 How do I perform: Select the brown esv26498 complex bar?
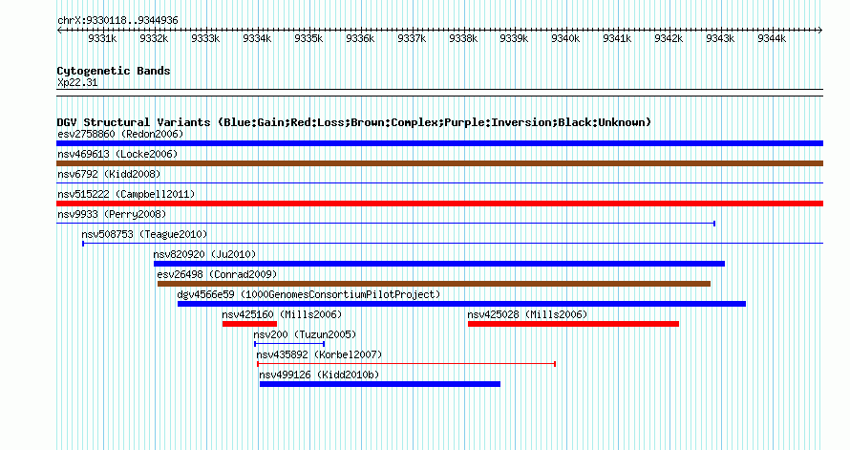434,284
